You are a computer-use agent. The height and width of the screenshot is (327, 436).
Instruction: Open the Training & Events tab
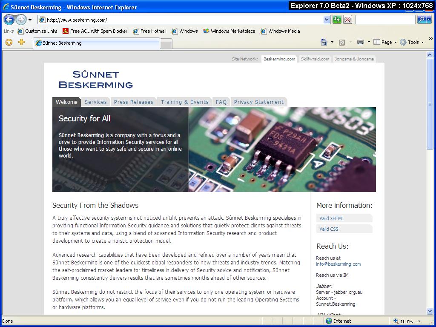pyautogui.click(x=185, y=102)
